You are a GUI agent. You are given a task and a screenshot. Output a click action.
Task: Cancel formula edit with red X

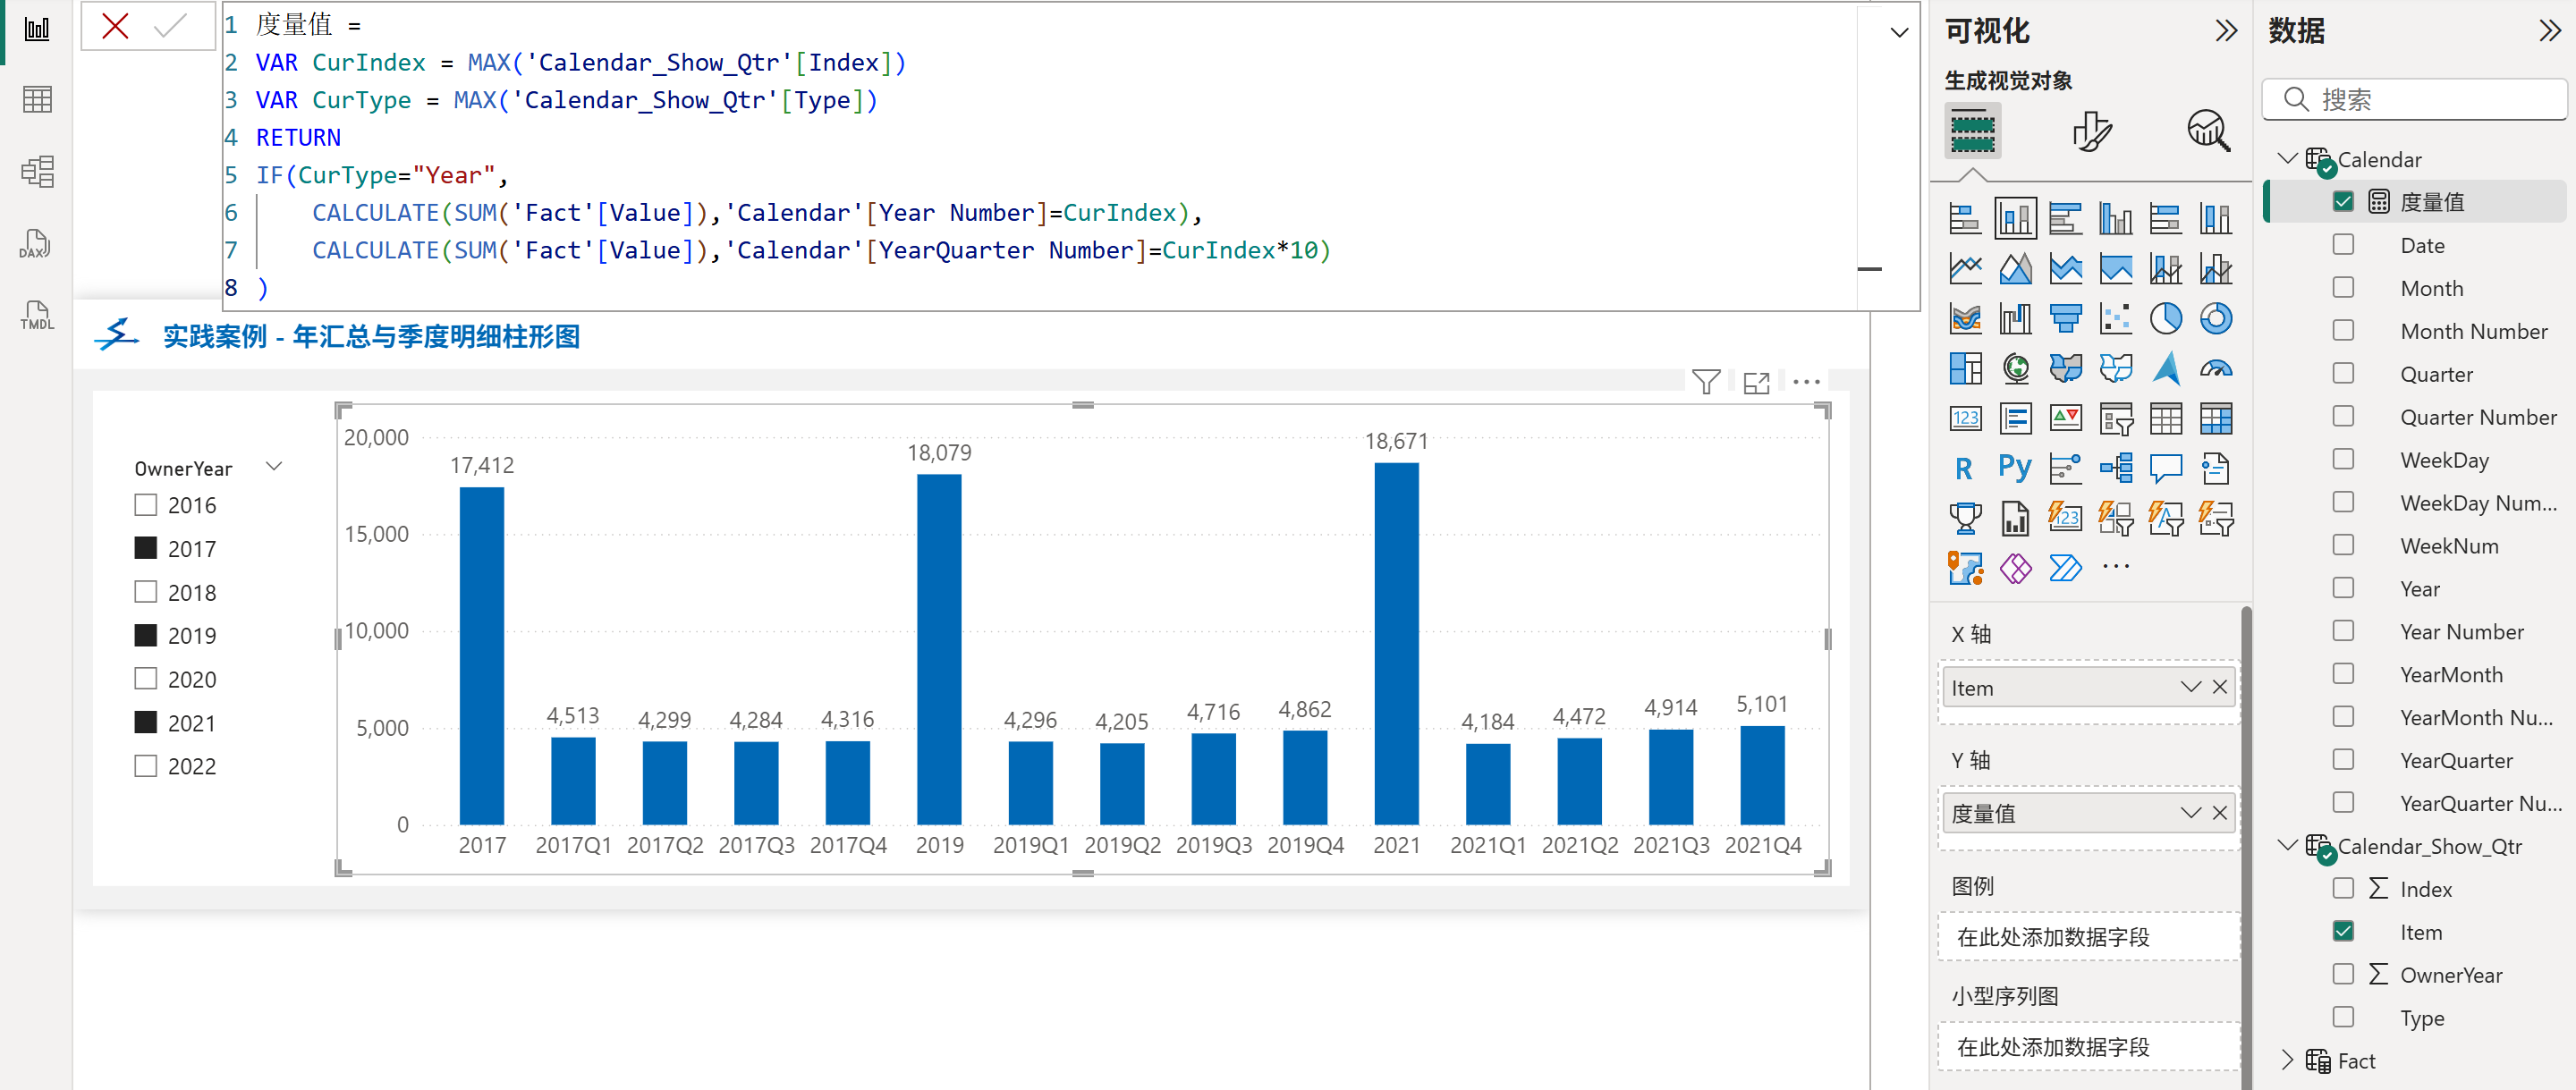click(x=115, y=26)
